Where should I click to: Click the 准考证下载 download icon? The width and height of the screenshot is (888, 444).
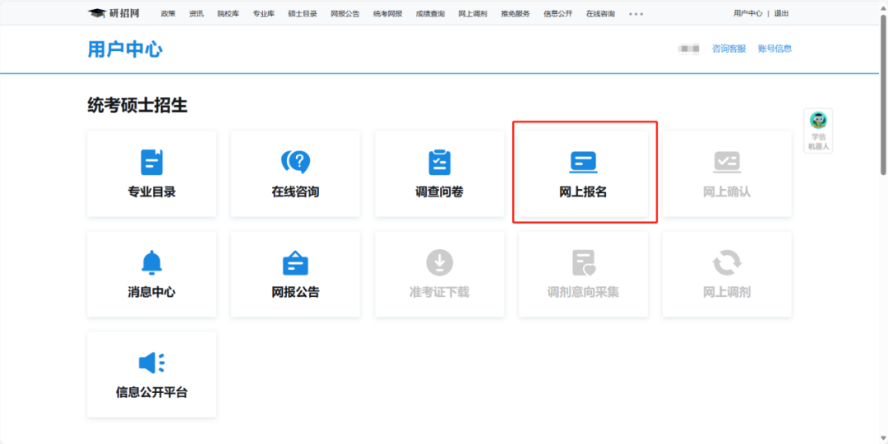tap(439, 262)
